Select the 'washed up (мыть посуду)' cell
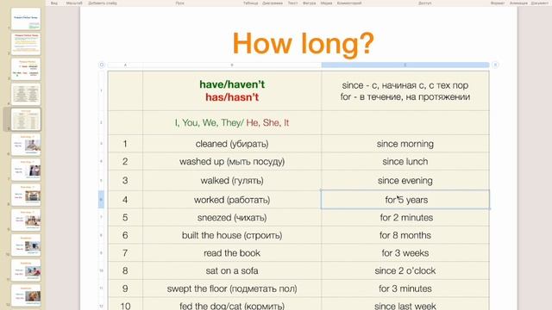 [x=232, y=162]
